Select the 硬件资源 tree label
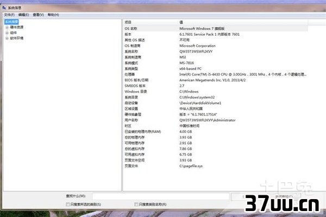This screenshot has width=326, height=217. 17,27
